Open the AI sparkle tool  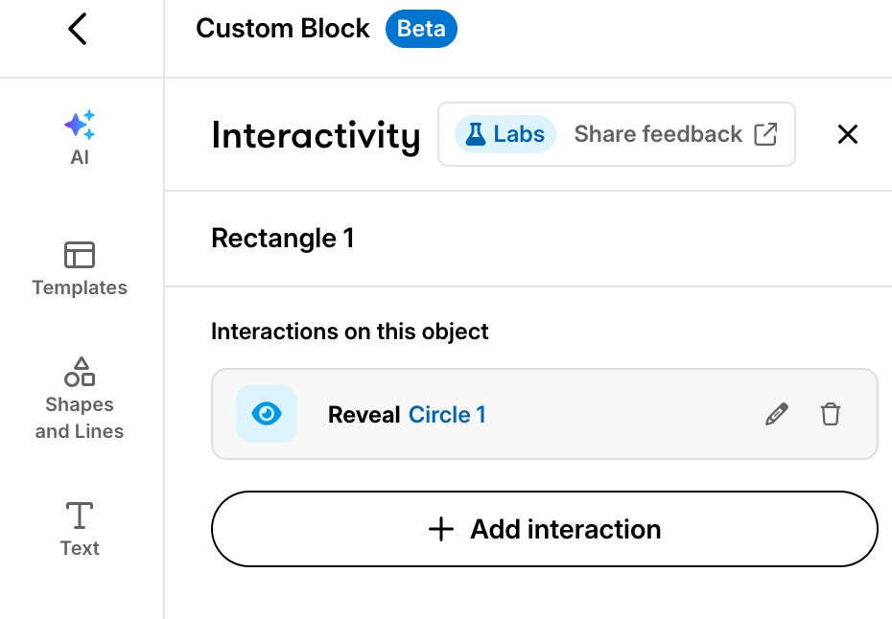click(80, 126)
